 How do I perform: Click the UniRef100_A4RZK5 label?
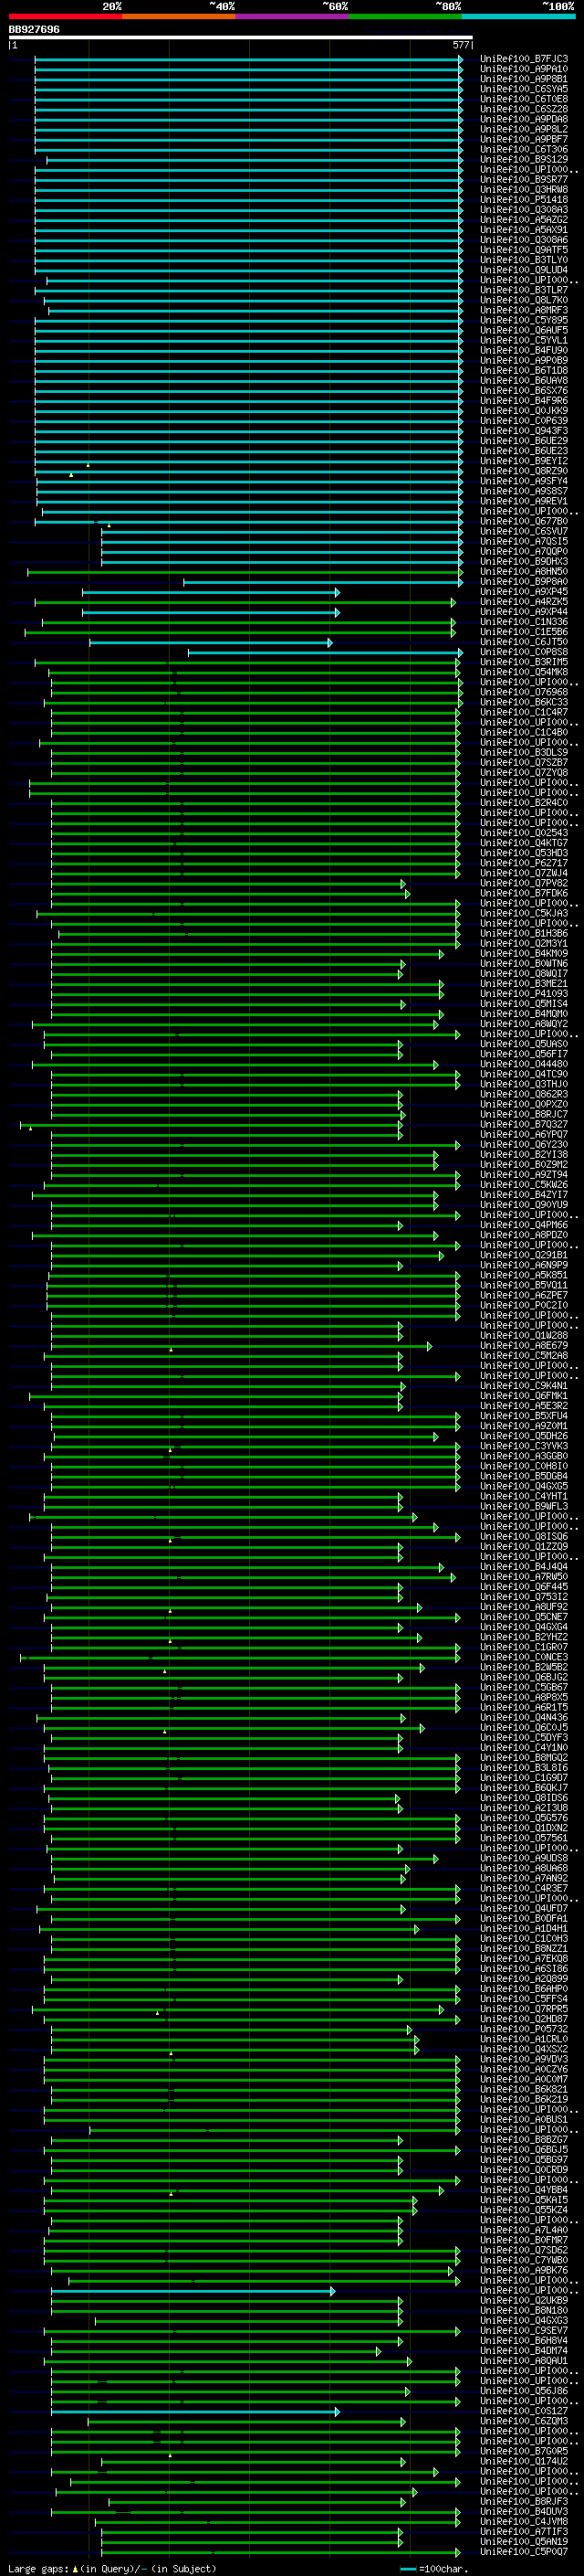click(x=523, y=602)
